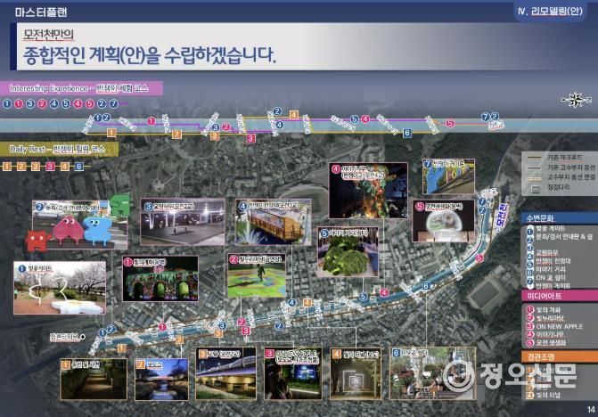Click orange marker 1 on the satellite map

click(x=121, y=348)
